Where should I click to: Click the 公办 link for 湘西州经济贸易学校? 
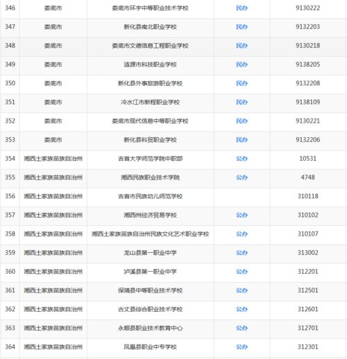coord(242,215)
